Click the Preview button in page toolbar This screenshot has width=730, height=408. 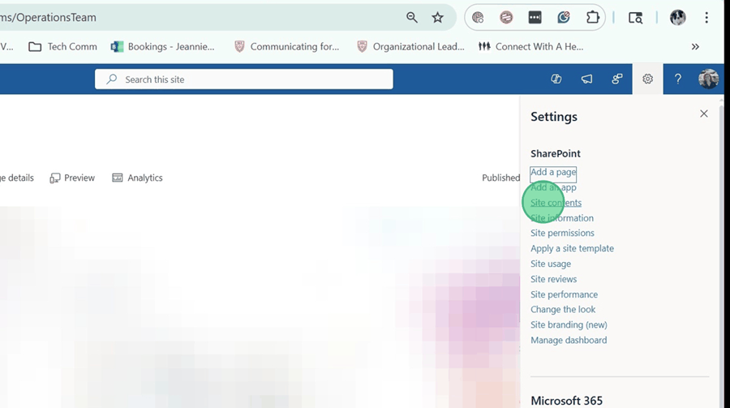[x=72, y=178]
